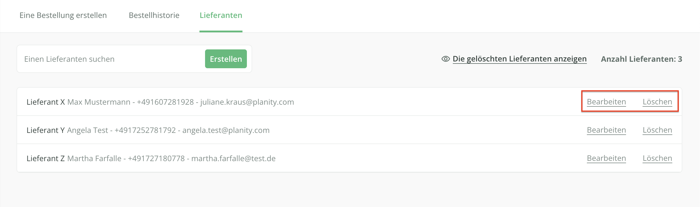Click the email martha.farfalle@test.de

[x=233, y=158]
